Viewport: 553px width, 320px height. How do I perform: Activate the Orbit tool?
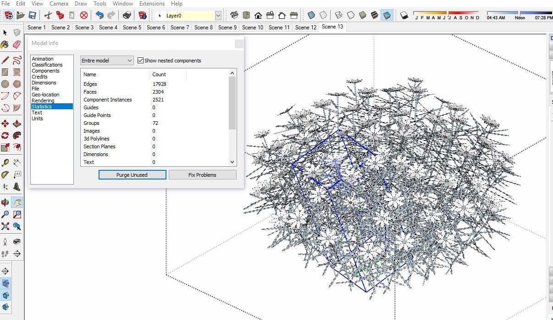5,202
